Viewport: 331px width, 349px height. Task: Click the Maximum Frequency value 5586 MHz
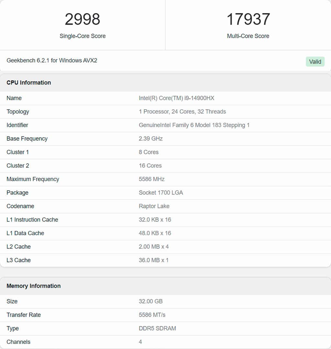click(x=152, y=179)
